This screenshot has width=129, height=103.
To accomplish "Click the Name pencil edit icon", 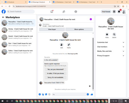I will click(69, 45).
